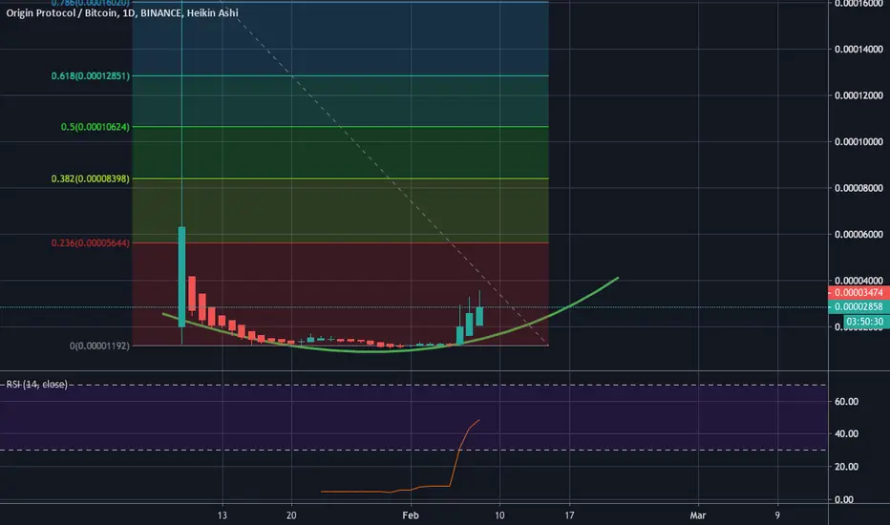Click the Mar label on time axis
The height and width of the screenshot is (525, 890).
tap(698, 515)
